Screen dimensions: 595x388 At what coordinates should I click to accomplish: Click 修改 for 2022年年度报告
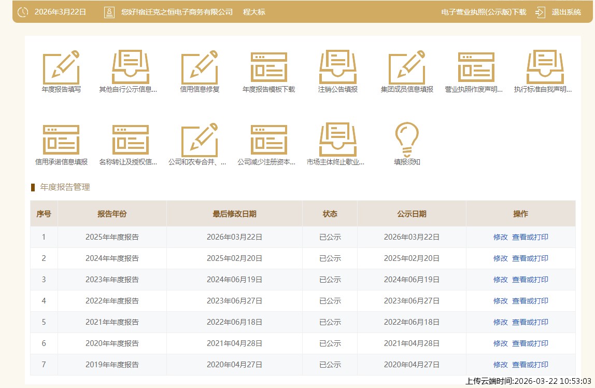click(x=500, y=301)
